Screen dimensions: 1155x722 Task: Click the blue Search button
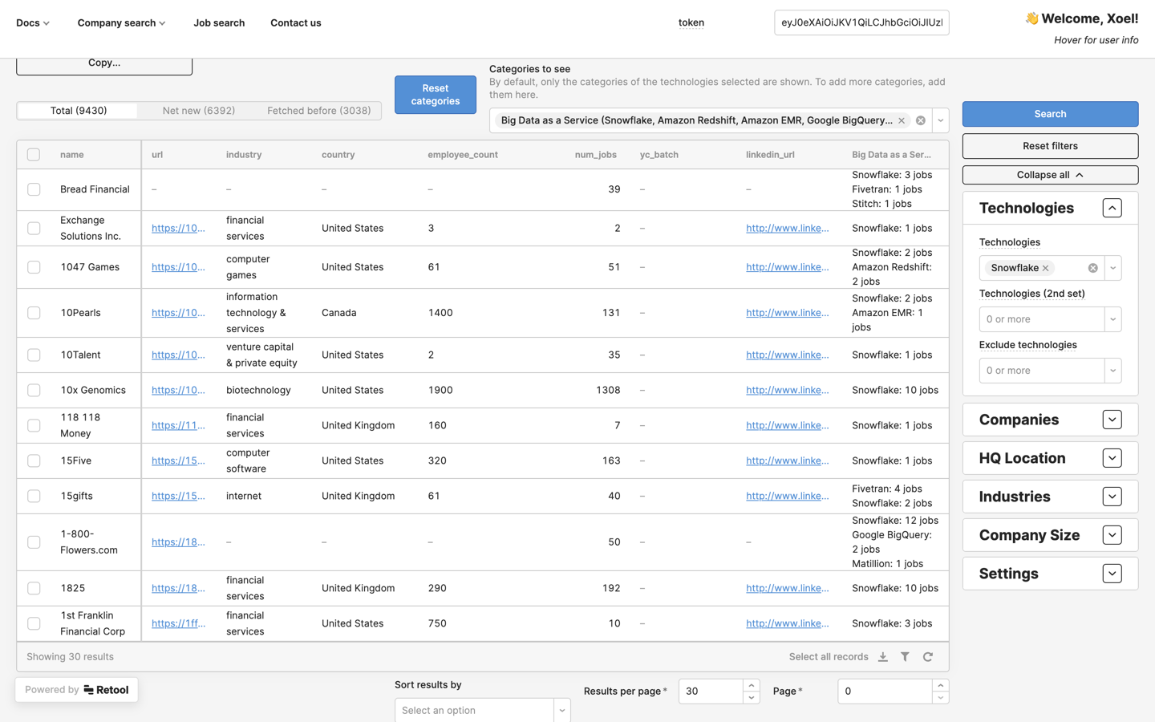(1050, 114)
